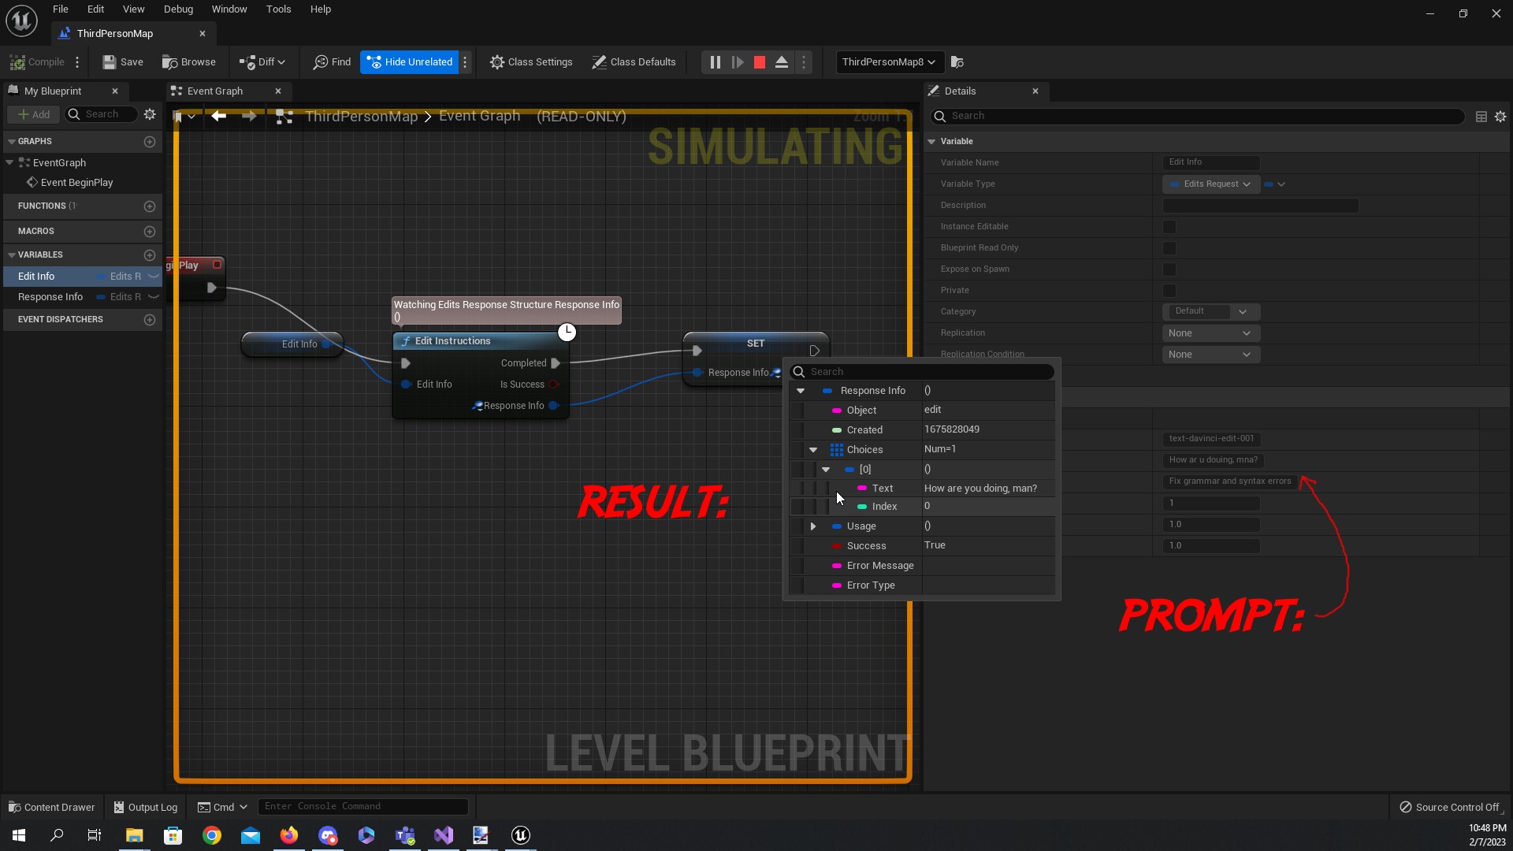Open My Blueprint settings gear

[150, 114]
